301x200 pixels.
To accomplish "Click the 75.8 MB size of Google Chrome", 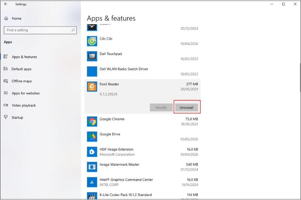I will tap(192, 119).
